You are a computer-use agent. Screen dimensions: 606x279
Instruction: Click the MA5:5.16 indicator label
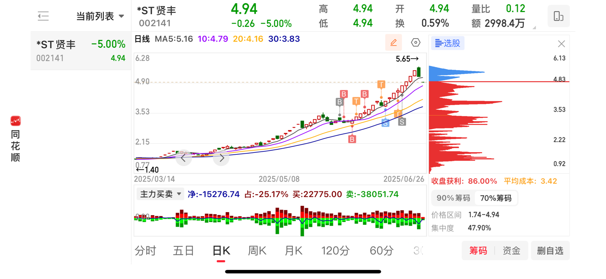[174, 39]
